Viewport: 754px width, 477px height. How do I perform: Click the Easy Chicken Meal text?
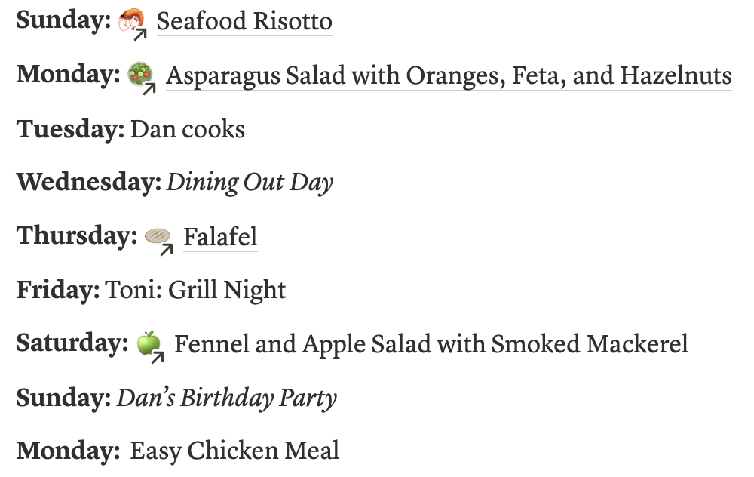click(234, 451)
